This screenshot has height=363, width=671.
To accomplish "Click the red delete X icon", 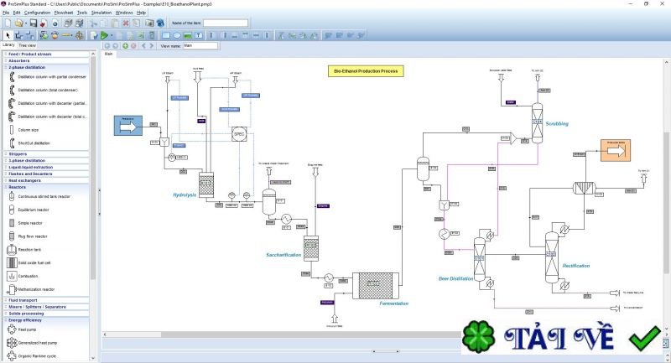I will [x=126, y=23].
